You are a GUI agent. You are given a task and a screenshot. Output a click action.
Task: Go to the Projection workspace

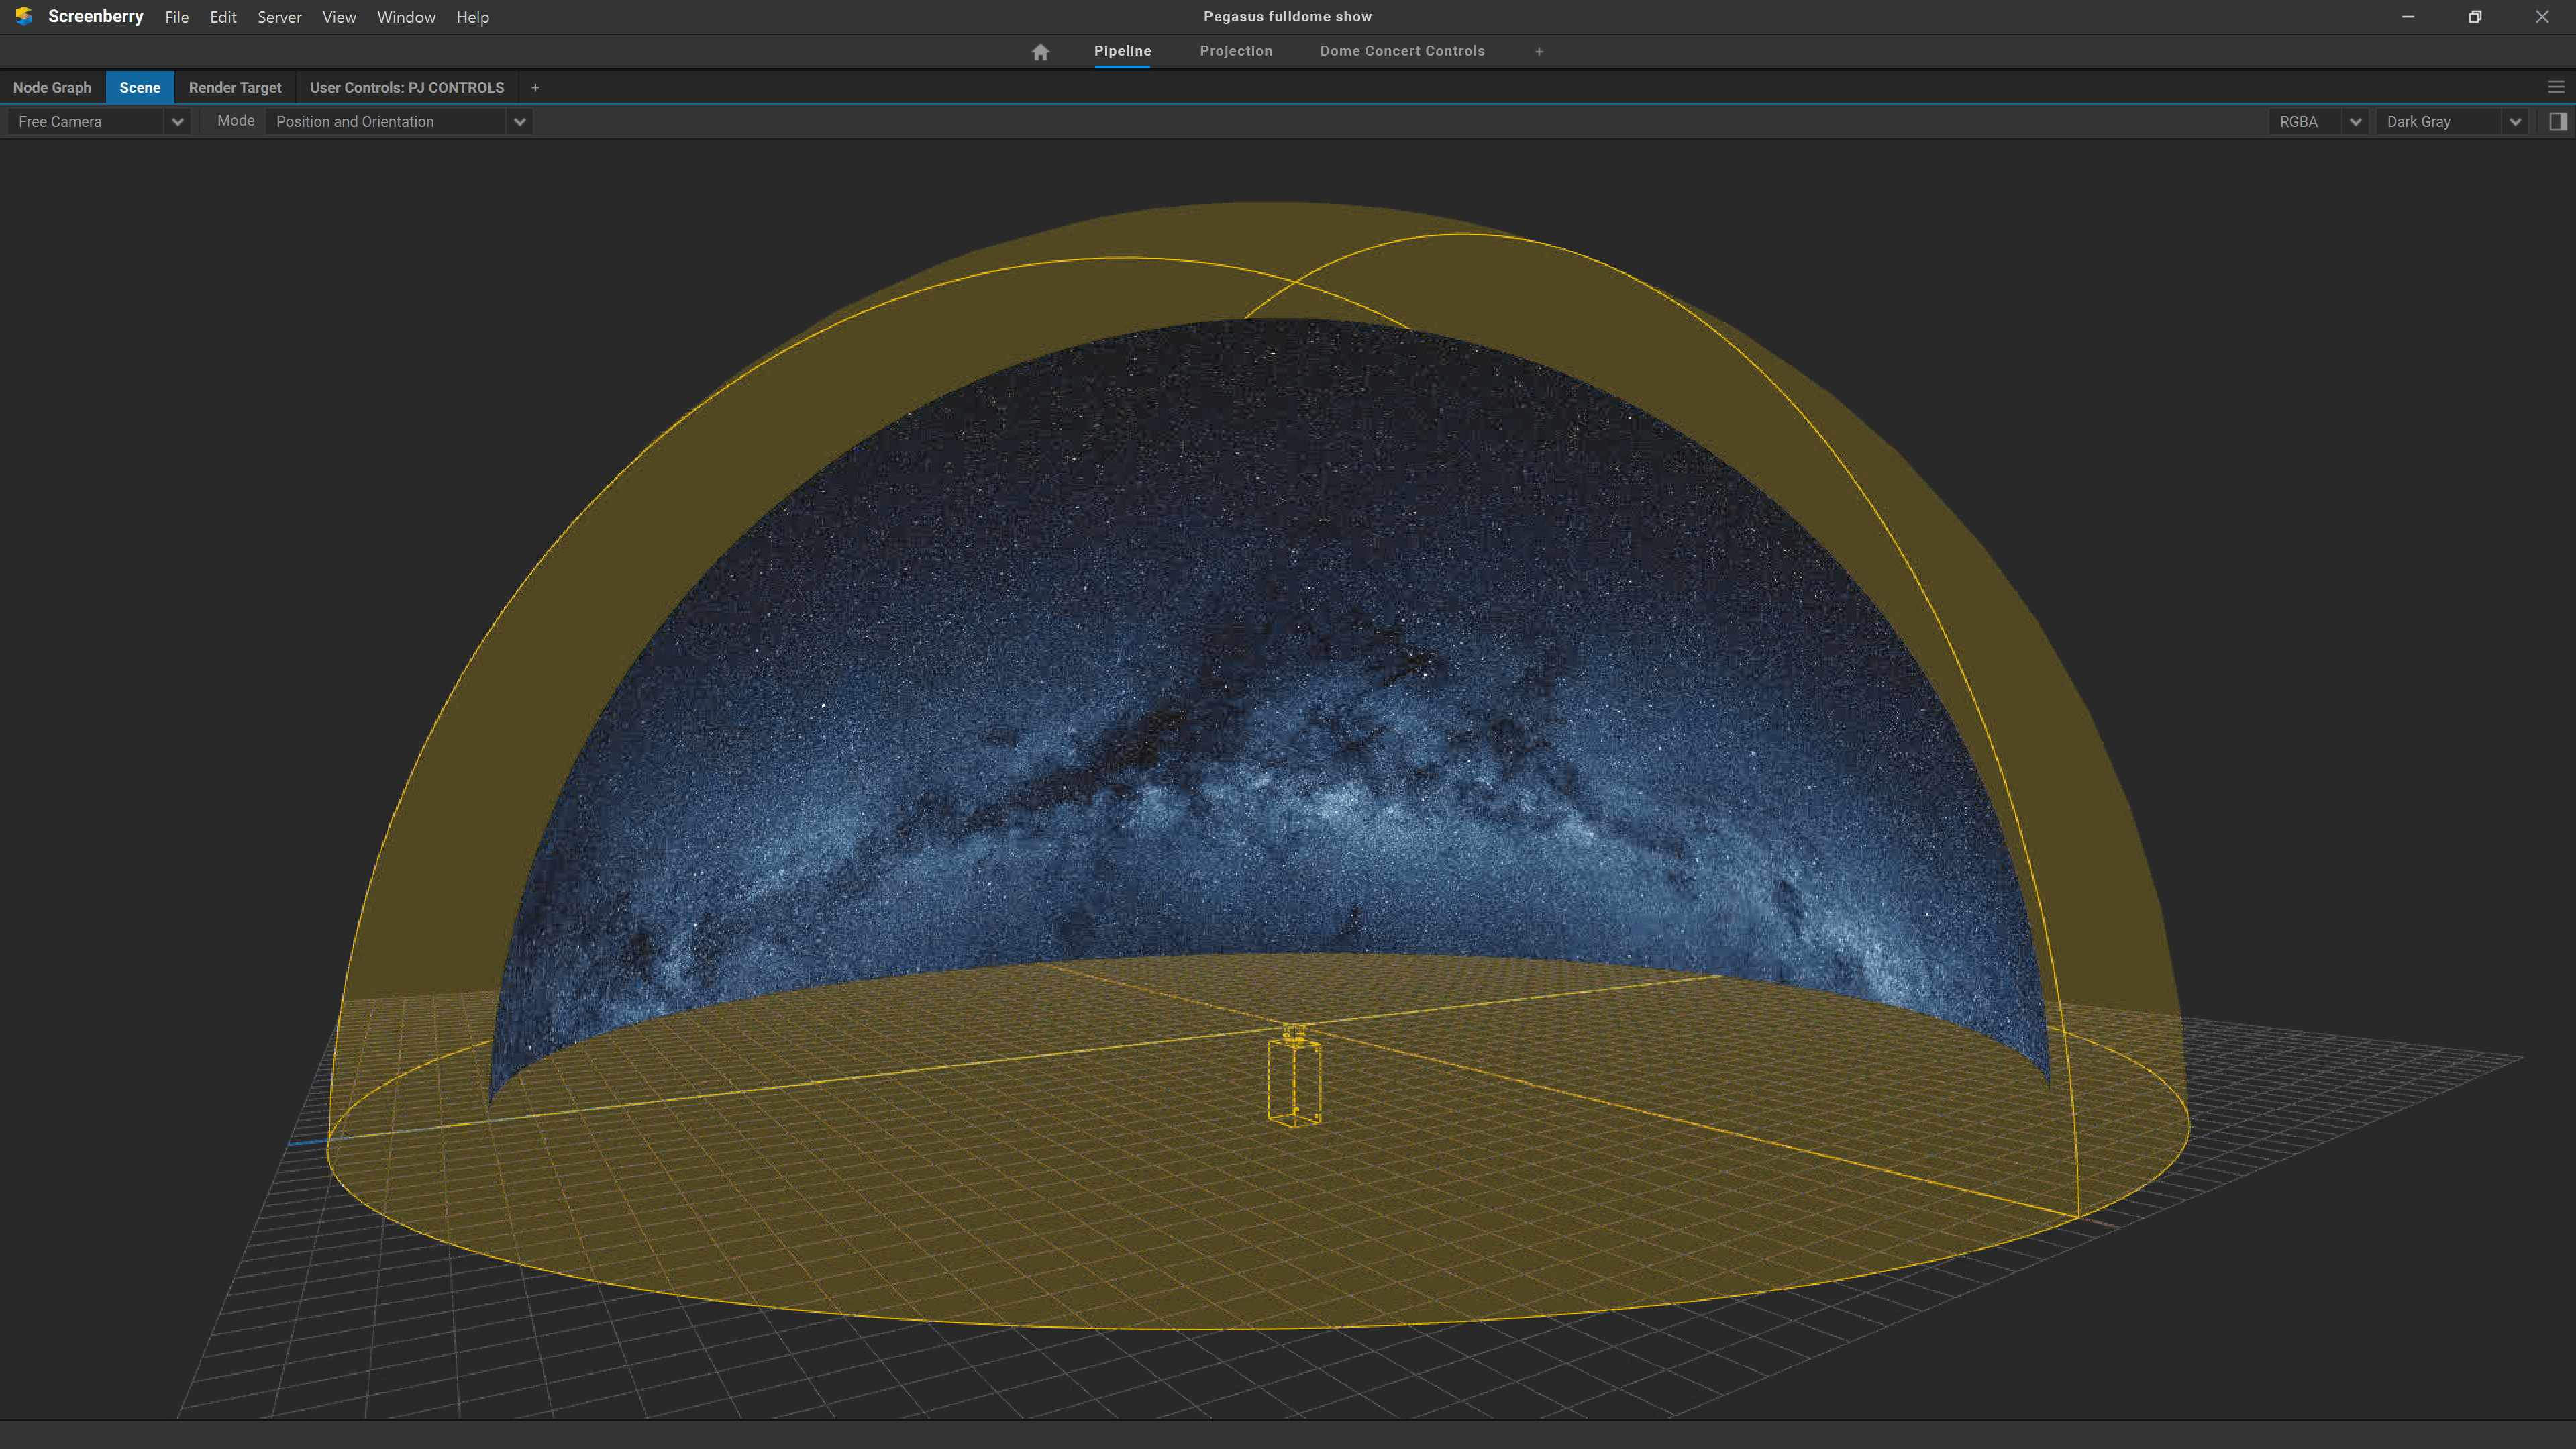click(1235, 51)
